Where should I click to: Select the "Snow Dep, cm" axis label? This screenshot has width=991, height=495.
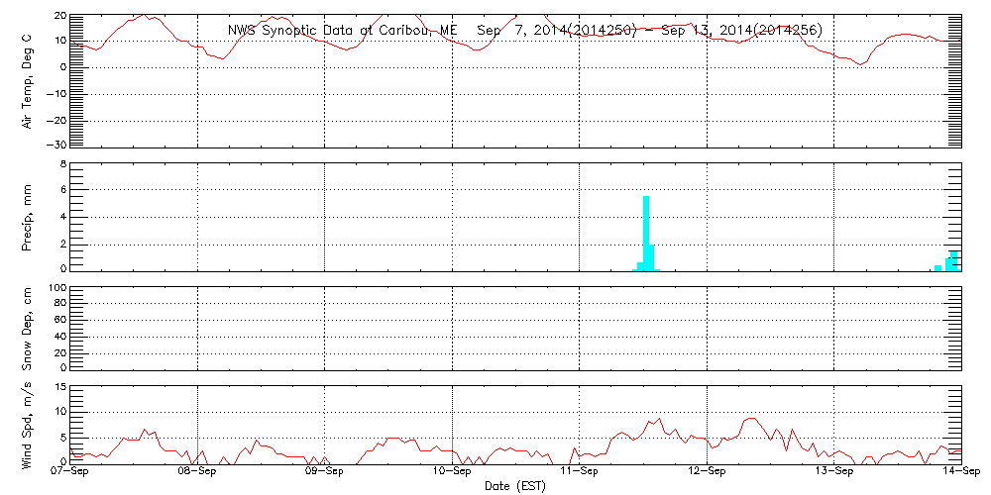click(x=28, y=328)
